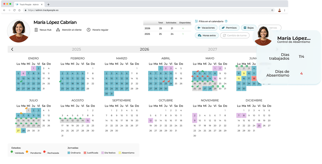Image resolution: width=322 pixels, height=164 pixels.
Task: Click the yellow Absentismo legend swatch
Action: [x=120, y=153]
